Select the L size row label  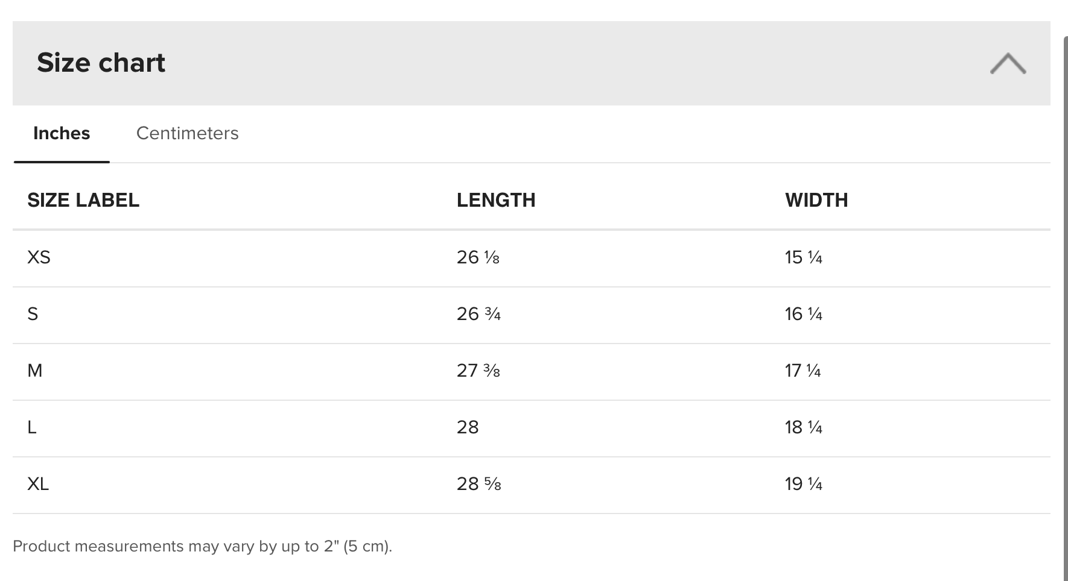(x=32, y=427)
